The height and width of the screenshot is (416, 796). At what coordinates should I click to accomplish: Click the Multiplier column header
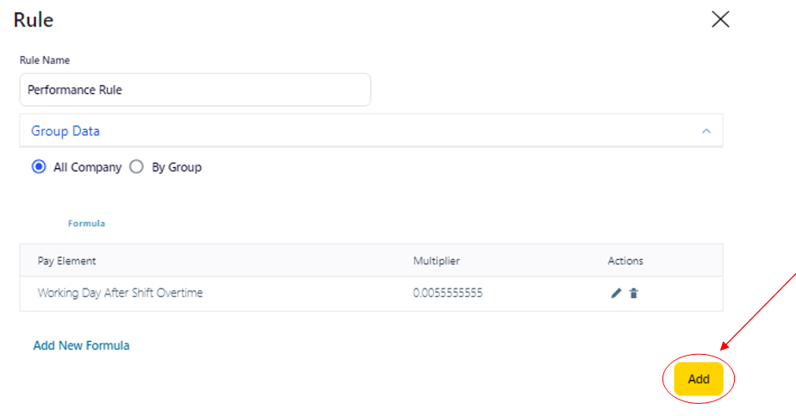tap(437, 261)
